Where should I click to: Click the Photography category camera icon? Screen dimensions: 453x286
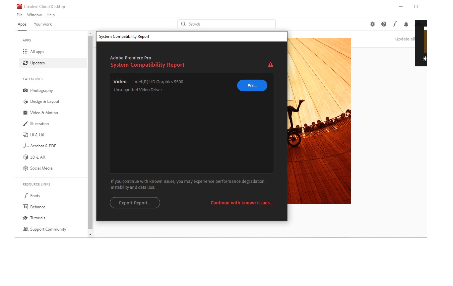coord(25,90)
